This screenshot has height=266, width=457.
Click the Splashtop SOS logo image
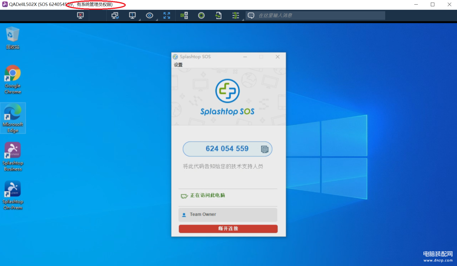click(227, 97)
